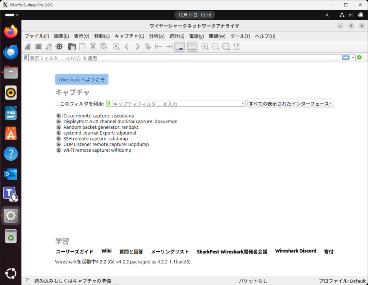Toggle auto-scroll during live capture button
This screenshot has height=285, width=368.
pyautogui.click(x=180, y=47)
